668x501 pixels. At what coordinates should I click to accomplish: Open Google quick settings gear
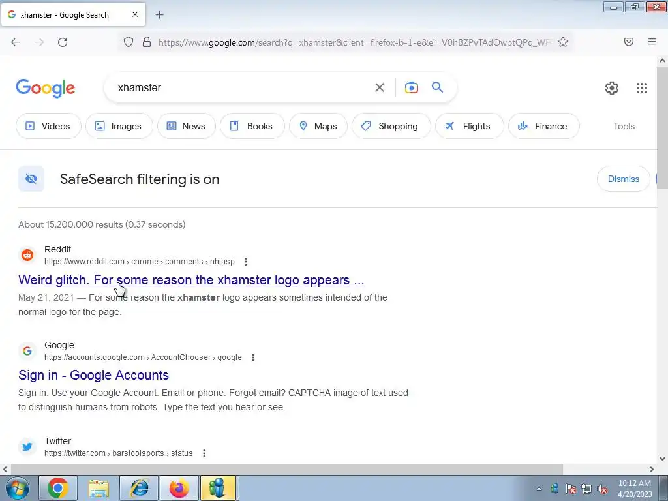pyautogui.click(x=612, y=88)
